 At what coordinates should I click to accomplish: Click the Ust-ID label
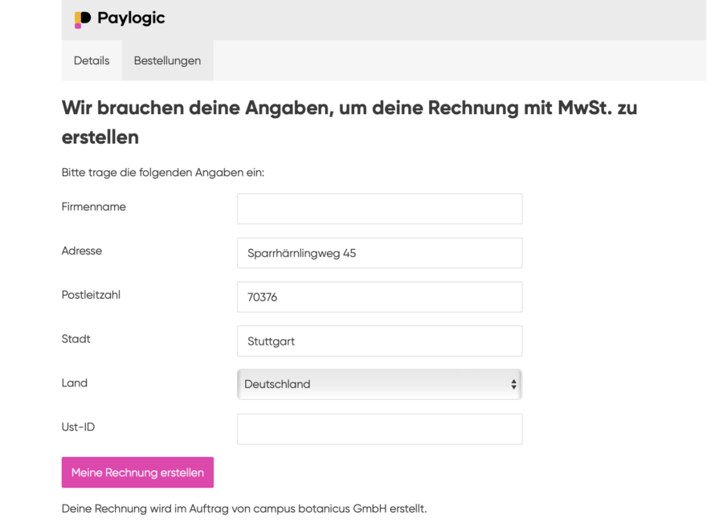point(78,427)
